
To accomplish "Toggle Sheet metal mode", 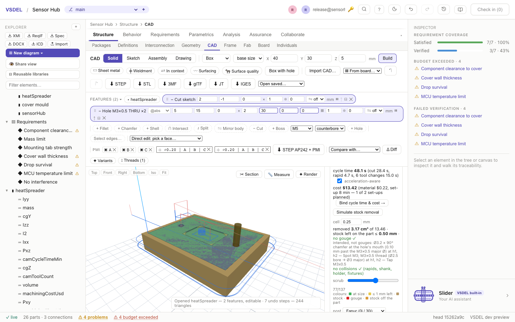I will [x=107, y=70].
